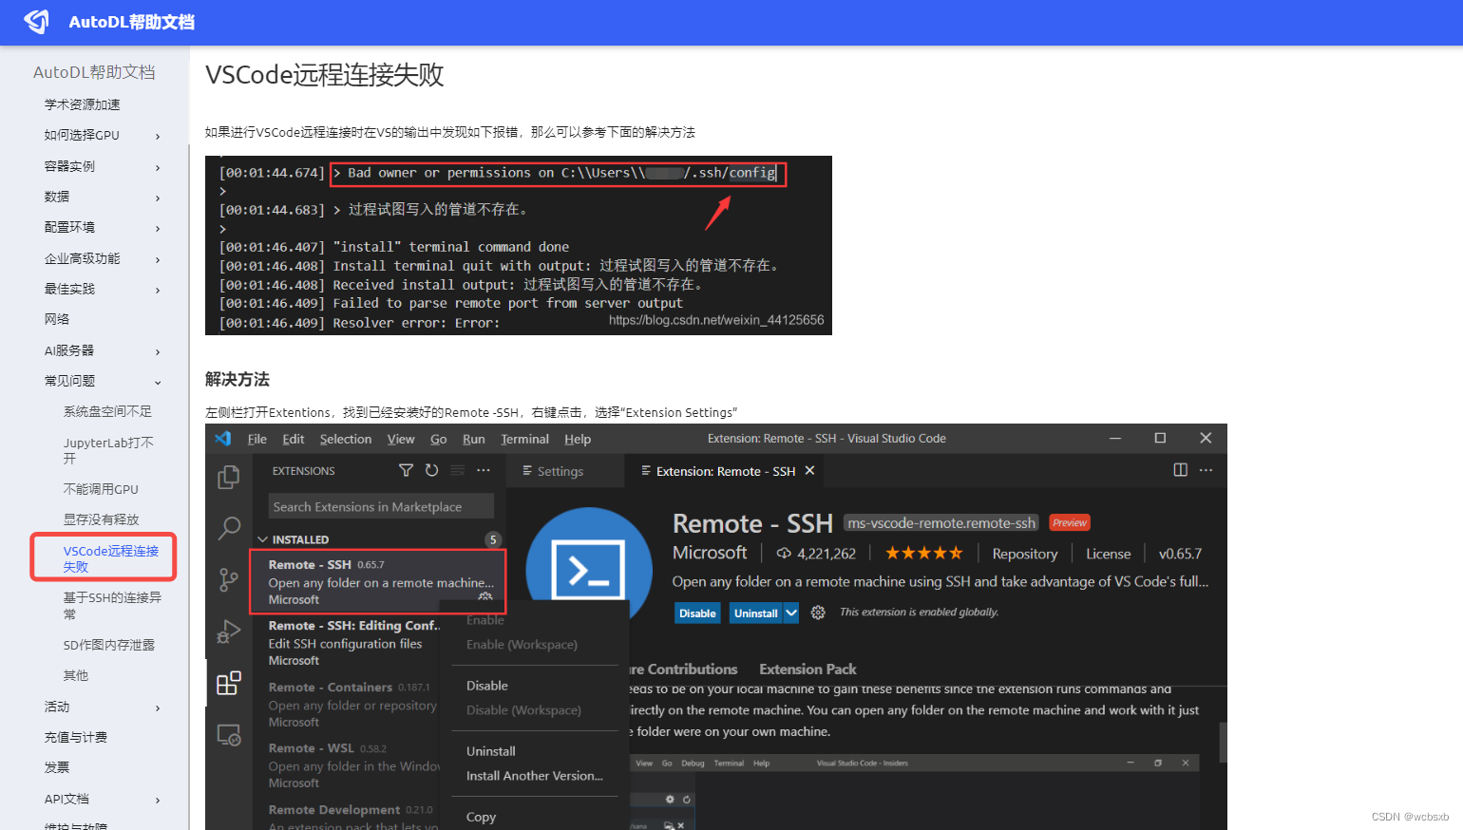Open JupyterLab打不开 sidebar page
The width and height of the screenshot is (1463, 830).
[108, 450]
